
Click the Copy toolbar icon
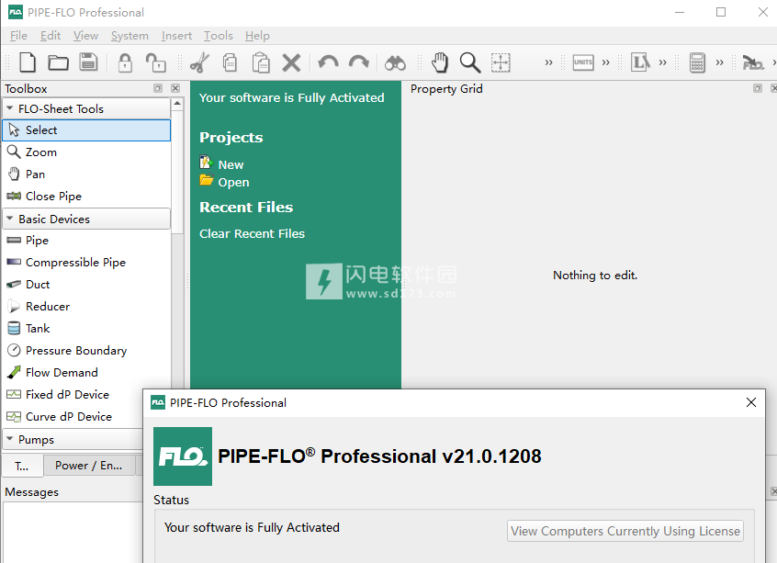pyautogui.click(x=230, y=62)
